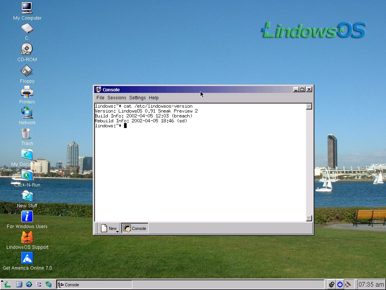This screenshot has height=290, width=386.
Task: Select the Console session tab at bottom
Action: [135, 228]
